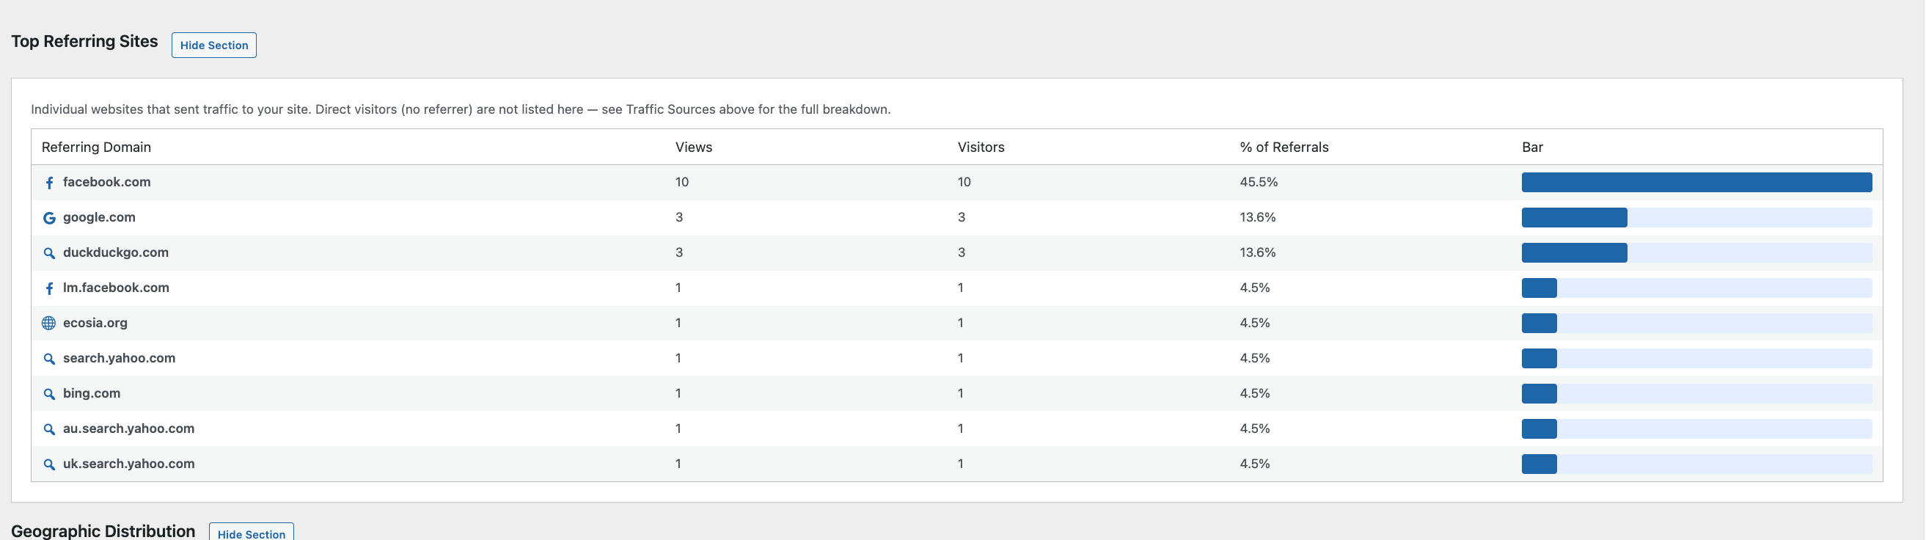Click the globe icon beside ecosia.org
The height and width of the screenshot is (540, 1926).
tap(48, 323)
